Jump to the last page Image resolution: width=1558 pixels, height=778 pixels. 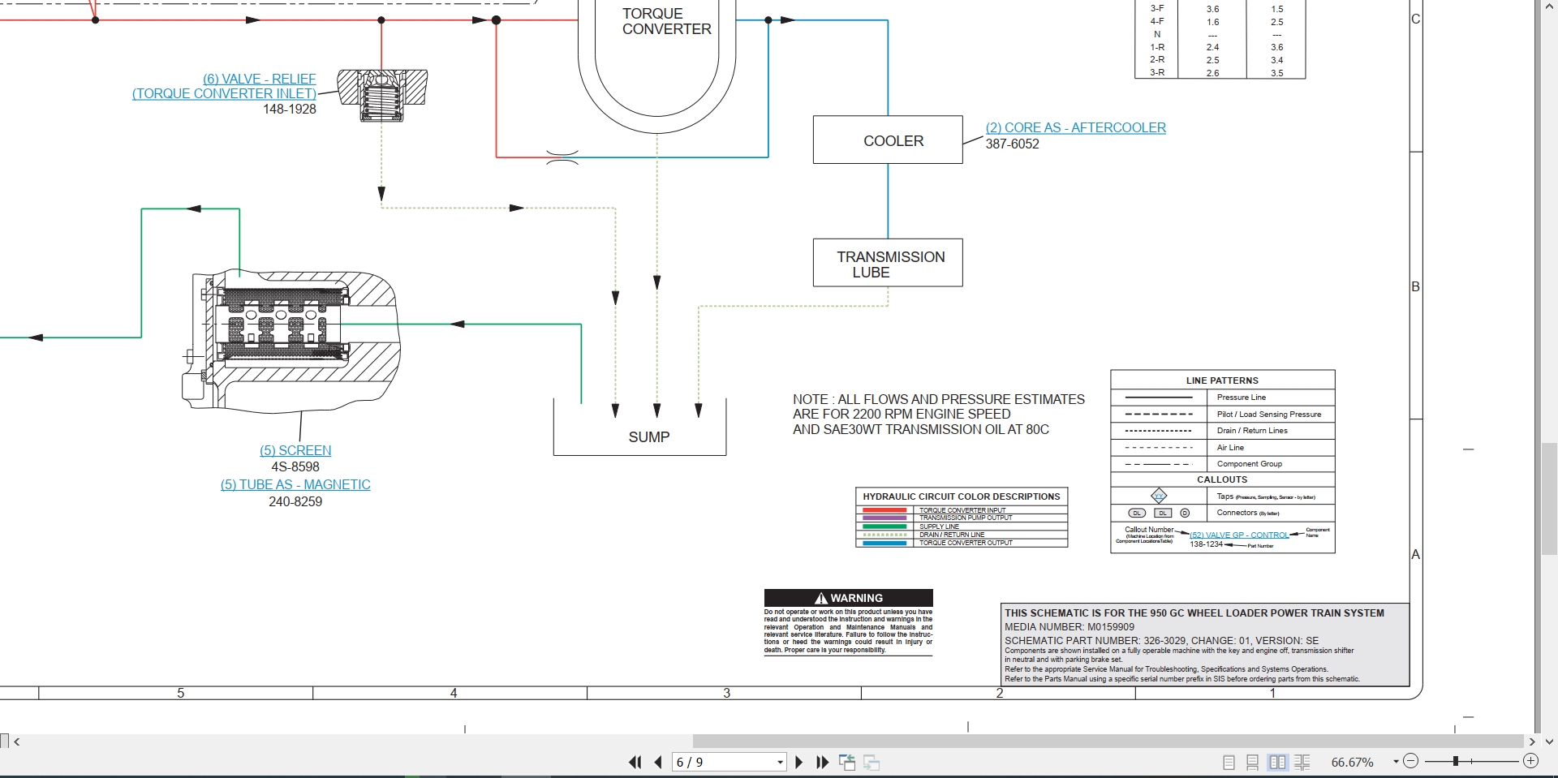click(x=823, y=762)
